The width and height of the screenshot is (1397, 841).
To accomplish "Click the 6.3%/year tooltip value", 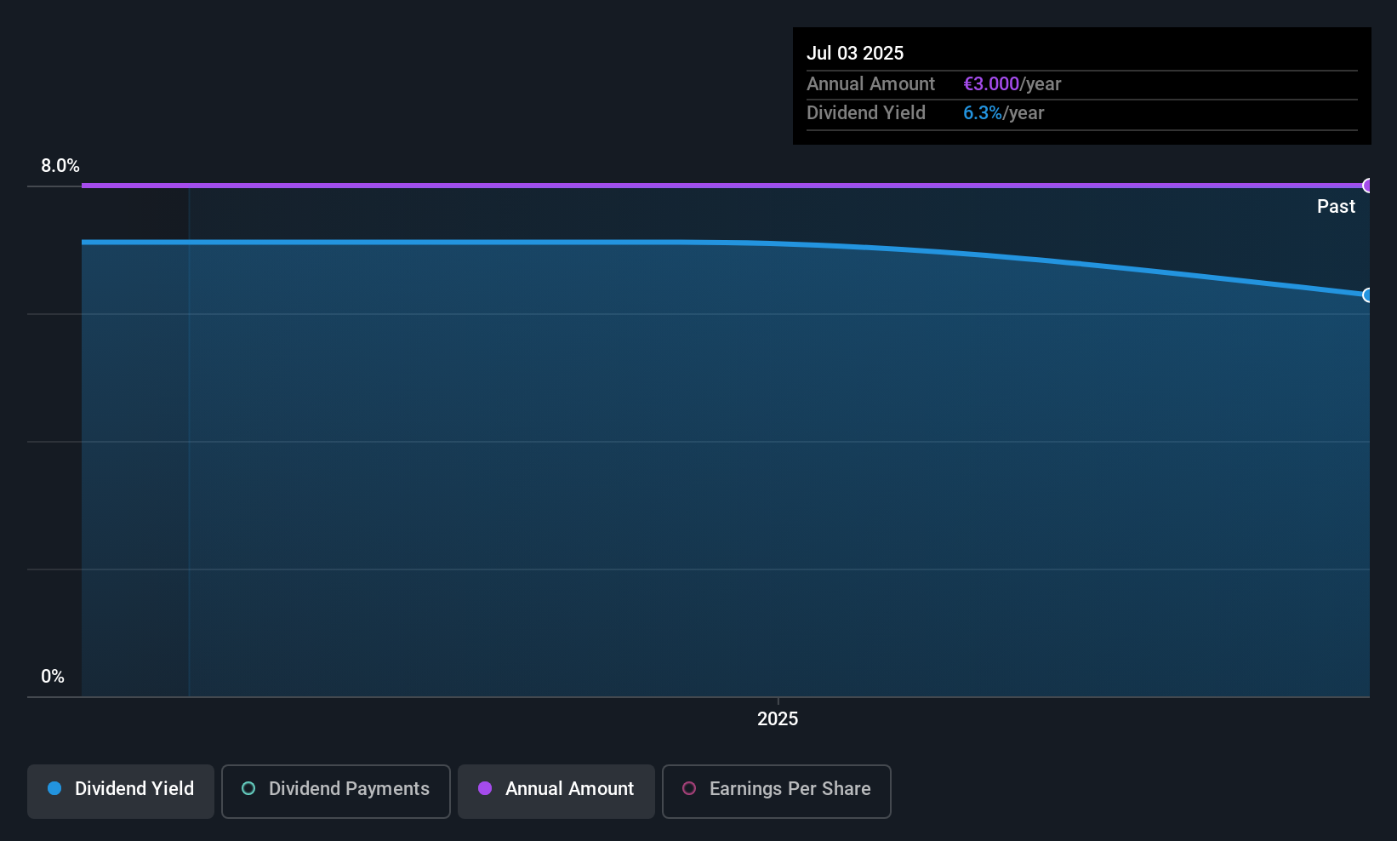I will coord(1003,113).
